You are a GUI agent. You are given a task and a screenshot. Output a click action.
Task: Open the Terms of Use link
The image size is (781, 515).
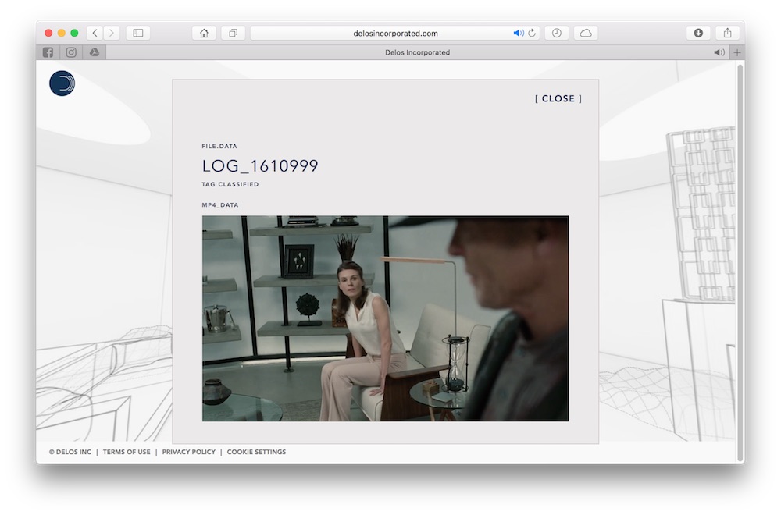point(127,452)
